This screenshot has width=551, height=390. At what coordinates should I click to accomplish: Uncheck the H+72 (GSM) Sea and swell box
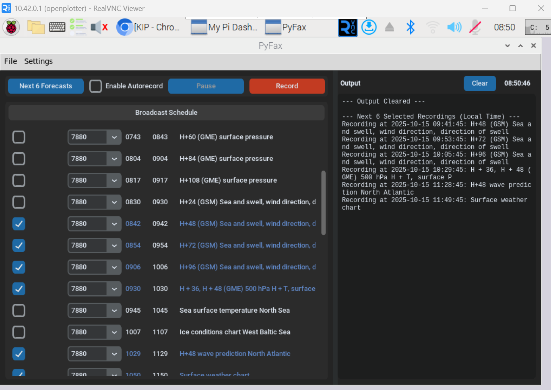tap(19, 245)
